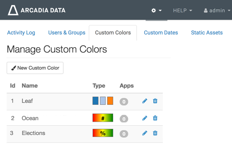Click the Arcadia Data logo icon
The image size is (232, 144).
pyautogui.click(x=13, y=10)
